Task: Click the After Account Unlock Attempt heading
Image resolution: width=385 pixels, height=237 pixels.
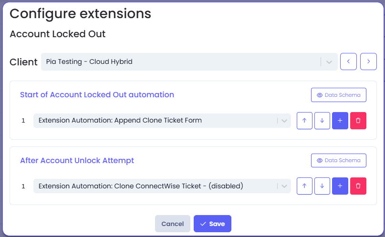Action: pyautogui.click(x=77, y=160)
